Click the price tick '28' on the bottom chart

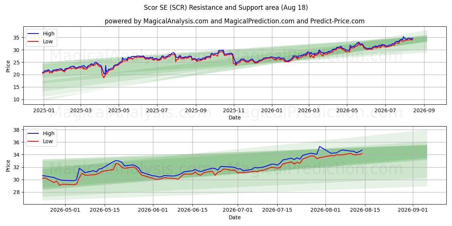(x=17, y=192)
